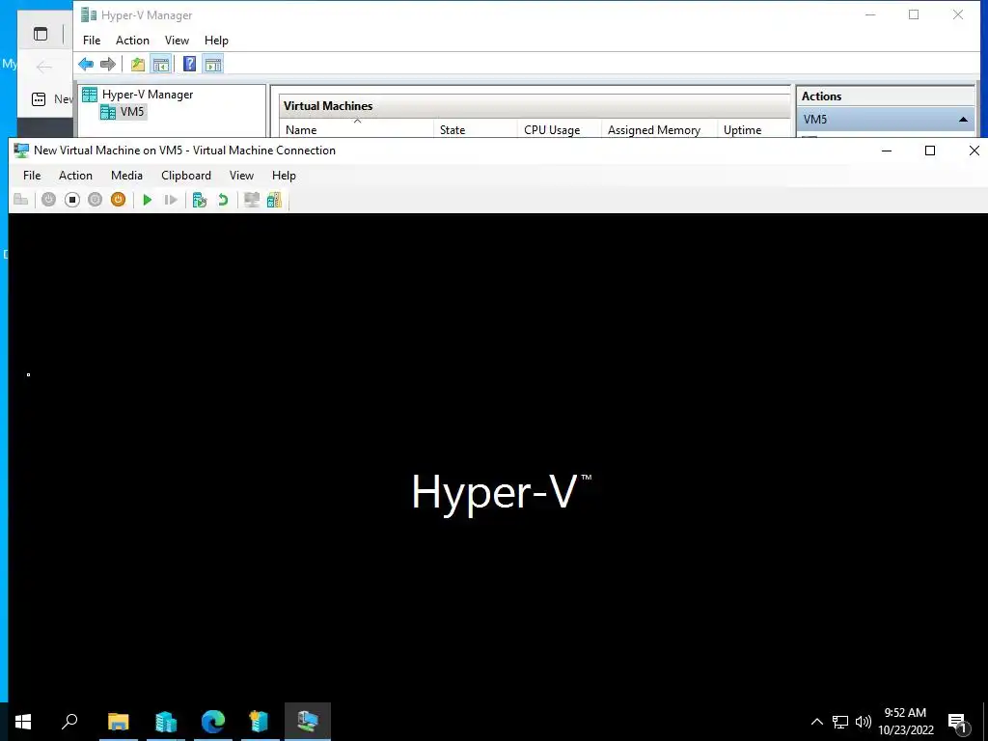
Task: Show hidden system tray icons
Action: tap(816, 722)
